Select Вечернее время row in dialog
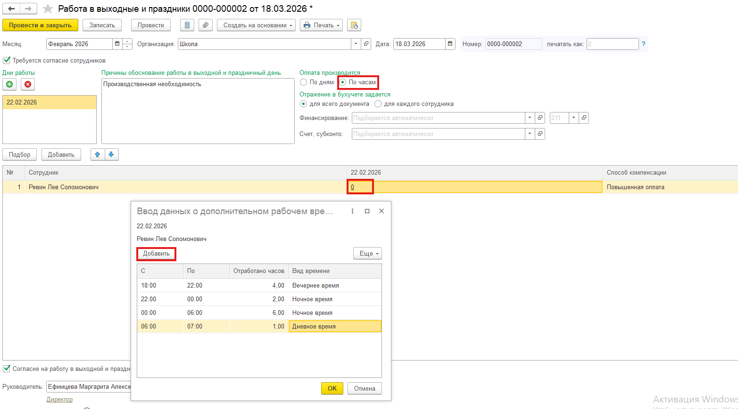 click(x=259, y=285)
